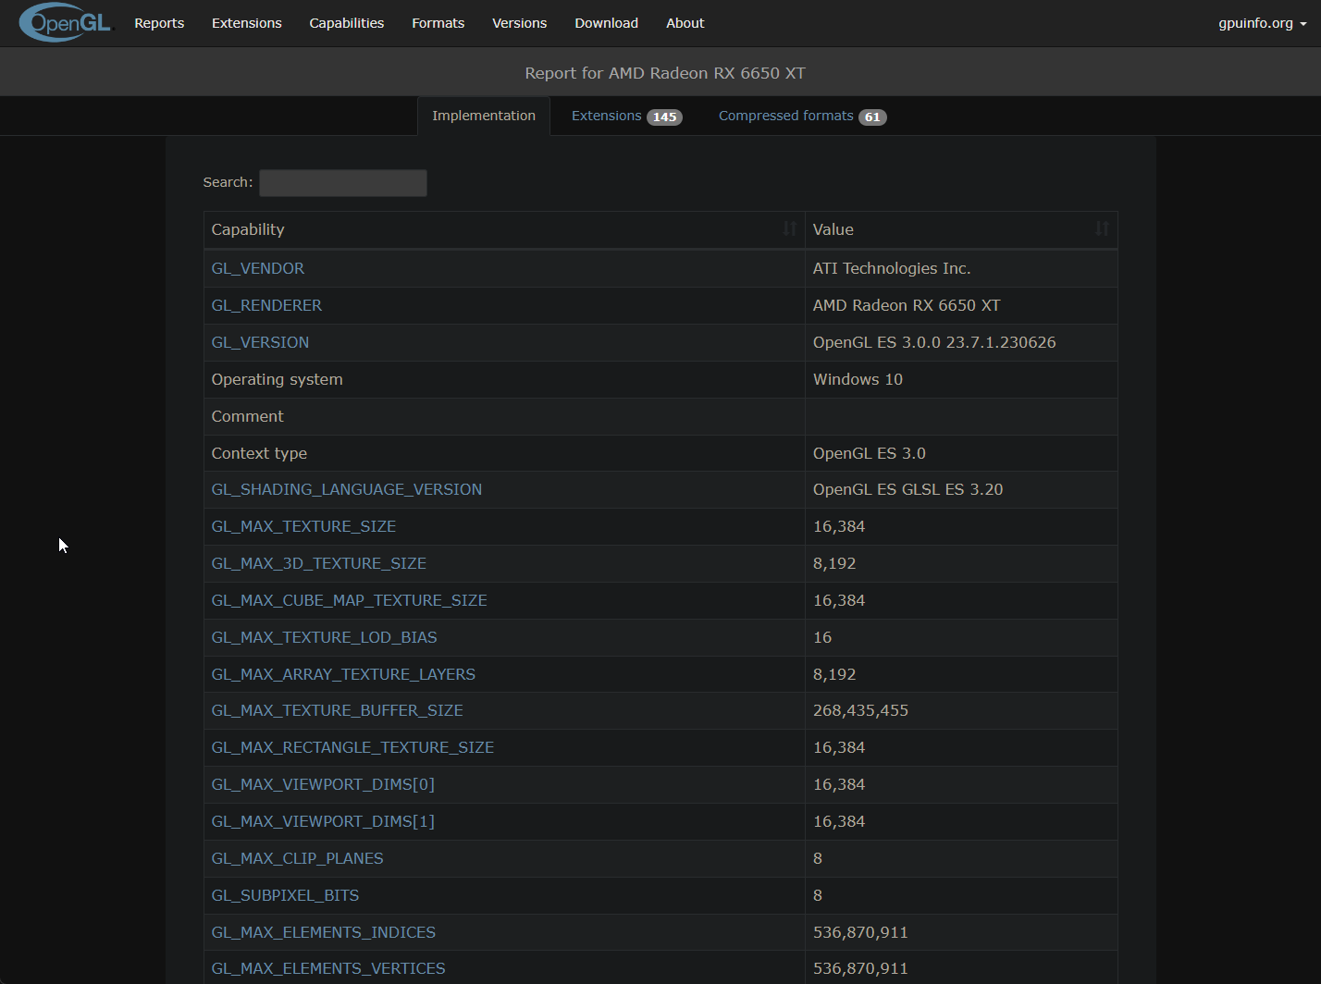Select the OpenGL ES 3.0 value
The image size is (1321, 984).
click(870, 453)
